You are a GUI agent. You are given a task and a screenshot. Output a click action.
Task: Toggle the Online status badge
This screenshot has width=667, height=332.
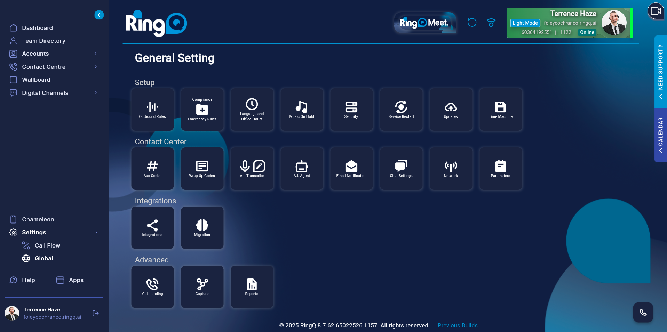[x=587, y=32]
